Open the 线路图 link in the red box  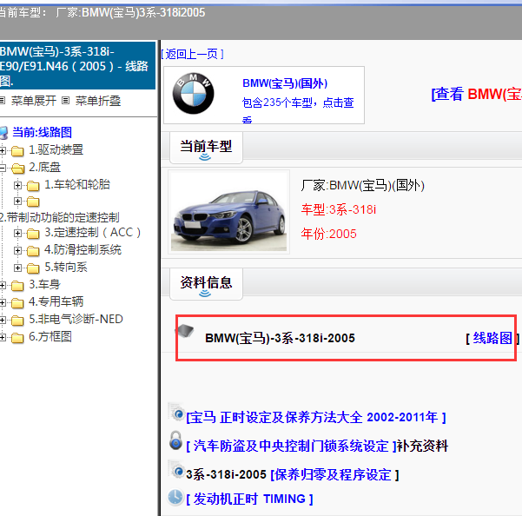click(492, 338)
